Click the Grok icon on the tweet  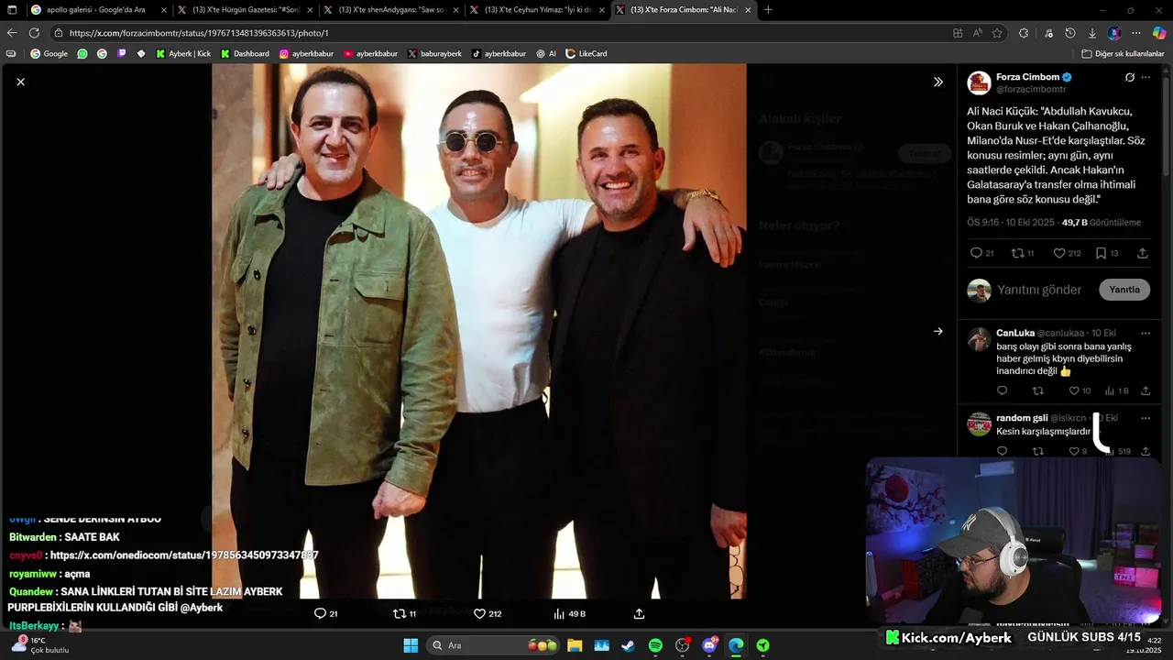[x=1129, y=77]
